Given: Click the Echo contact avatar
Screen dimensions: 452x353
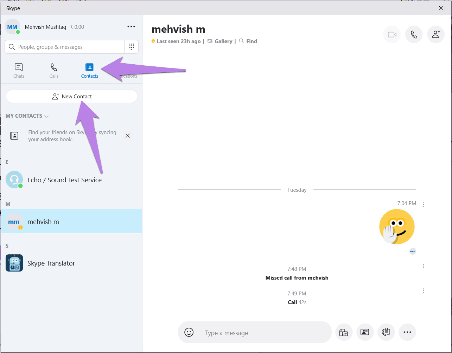Looking at the screenshot, I should (x=14, y=179).
